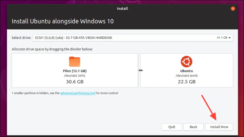The image size is (244, 137).
Task: Click the /dev/sda3 (ext4) label
Action: 187,76
